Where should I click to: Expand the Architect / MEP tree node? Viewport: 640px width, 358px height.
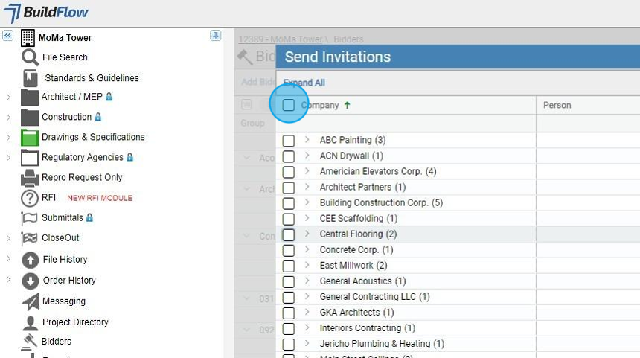pyautogui.click(x=8, y=98)
